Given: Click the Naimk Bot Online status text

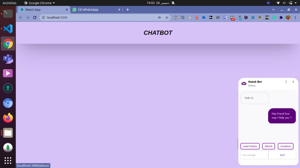Looking at the screenshot, I should click(252, 86).
